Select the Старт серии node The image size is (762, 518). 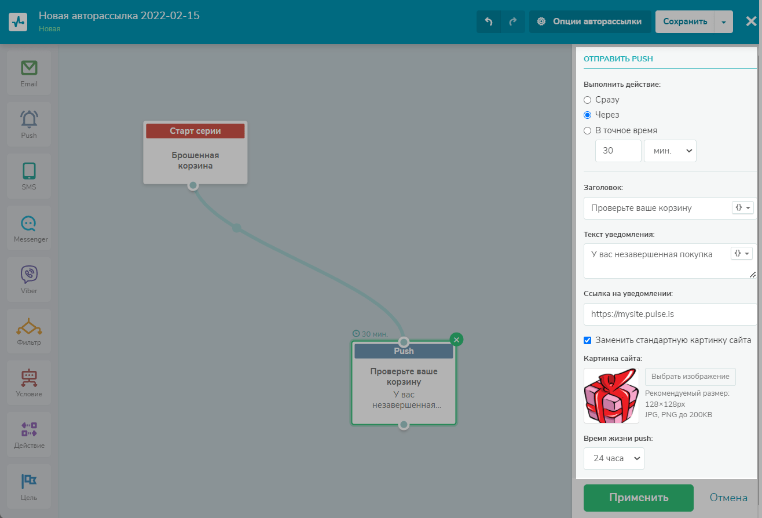coord(195,152)
